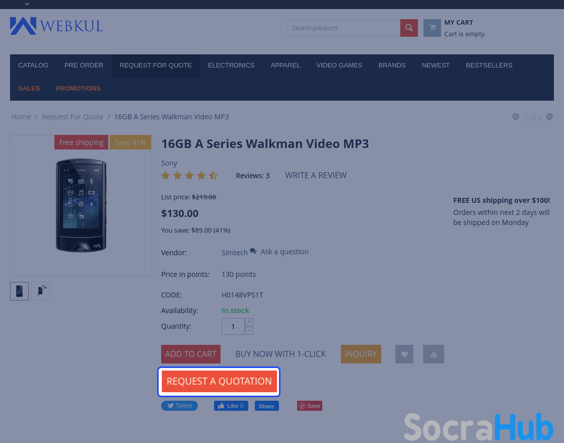The width and height of the screenshot is (564, 443).
Task: Open the Electronics menu
Action: pyautogui.click(x=231, y=65)
